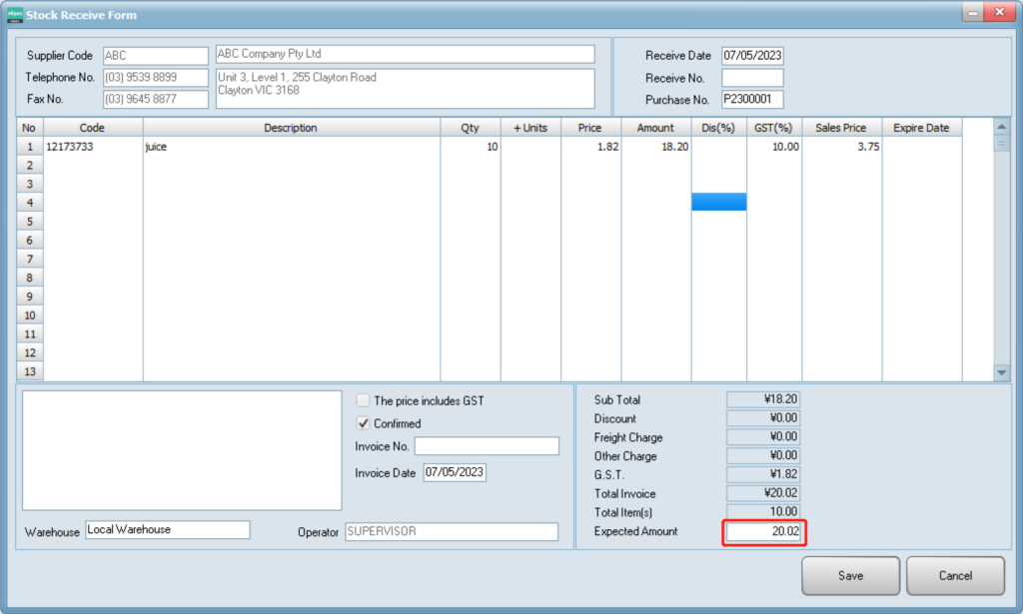This screenshot has height=614, width=1023.
Task: Click the Warehouse field showing Local Warehouse
Action: [167, 530]
